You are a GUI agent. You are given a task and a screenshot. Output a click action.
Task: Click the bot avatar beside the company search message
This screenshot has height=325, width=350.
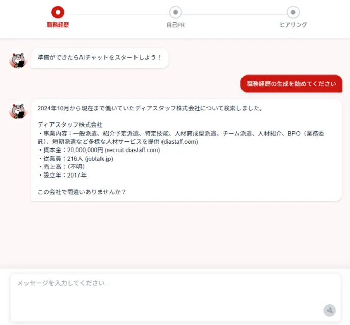click(x=18, y=111)
